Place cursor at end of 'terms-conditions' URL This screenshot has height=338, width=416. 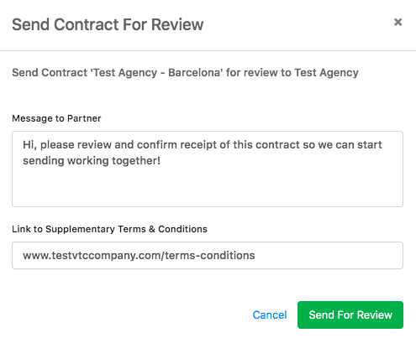[255, 255]
